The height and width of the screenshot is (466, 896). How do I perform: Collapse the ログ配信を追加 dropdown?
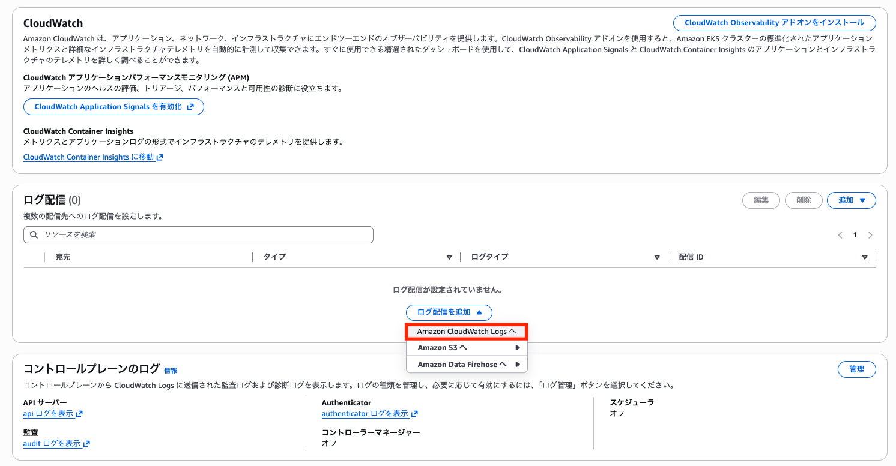(x=449, y=312)
